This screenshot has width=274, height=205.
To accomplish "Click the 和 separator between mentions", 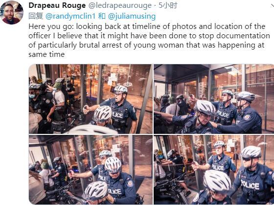I will tap(102, 16).
